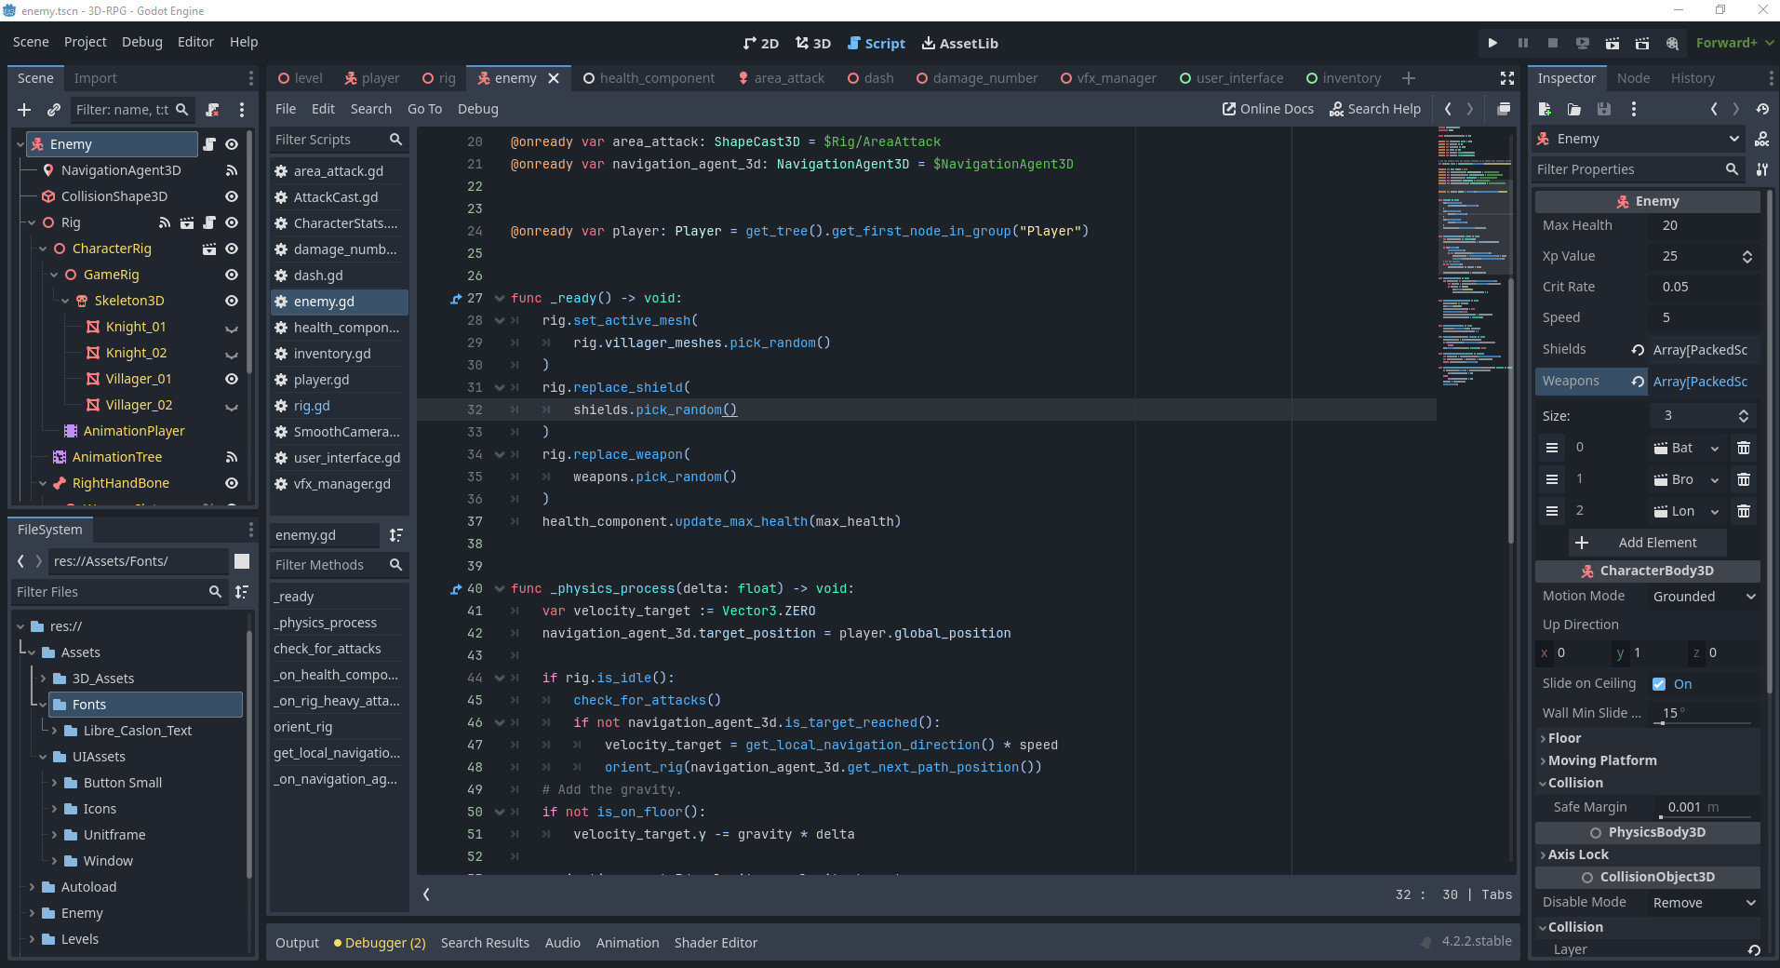
Task: Toggle split mode in FileSystem dock
Action: pos(242,561)
